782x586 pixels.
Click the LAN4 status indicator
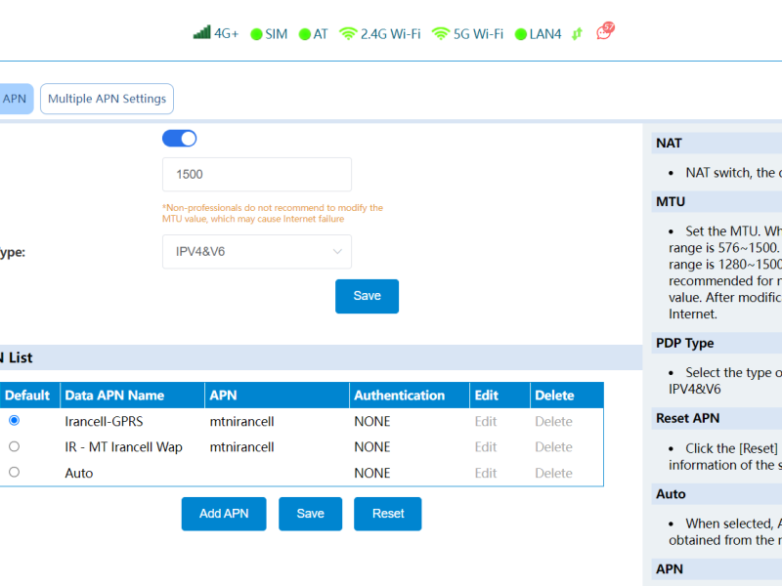click(520, 34)
